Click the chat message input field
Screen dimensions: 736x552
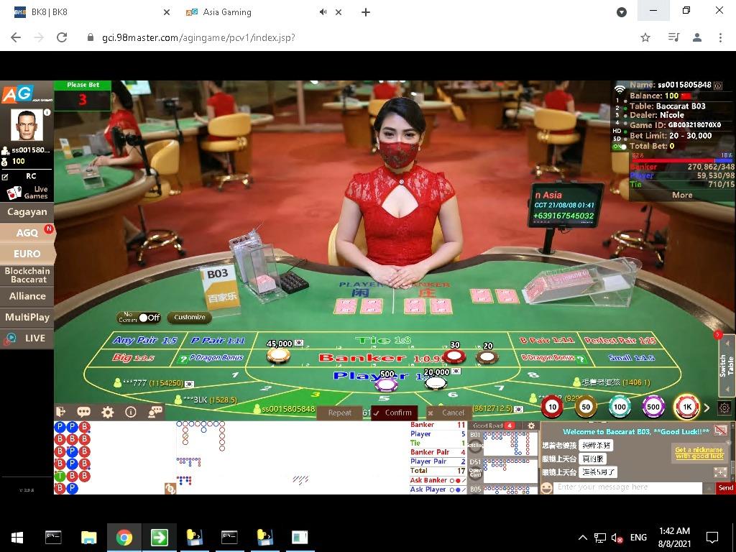click(627, 488)
